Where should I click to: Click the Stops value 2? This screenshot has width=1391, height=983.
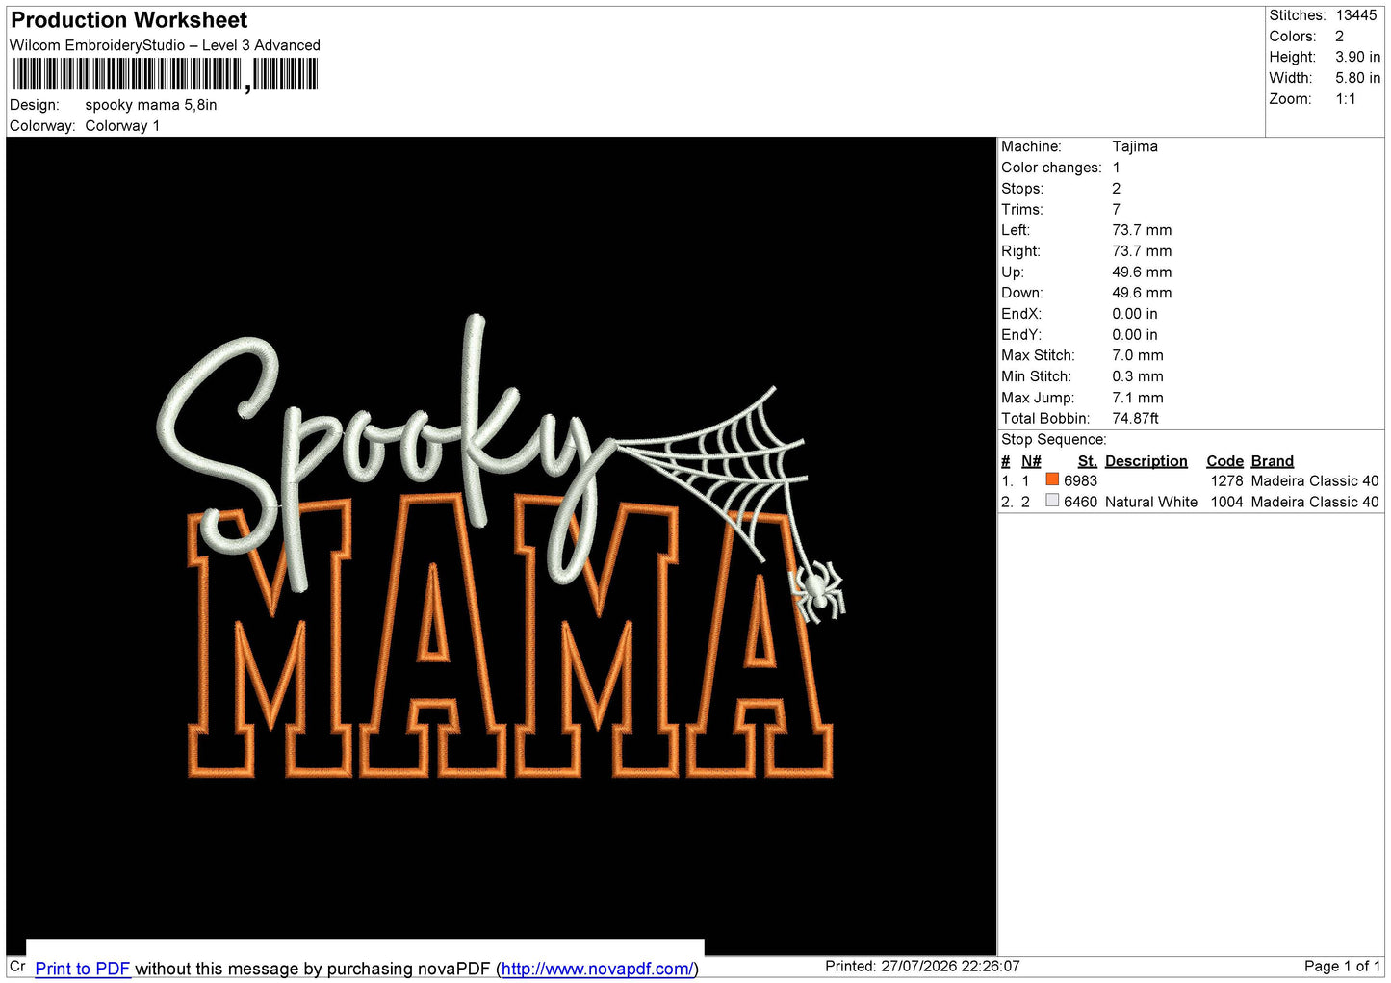click(x=1117, y=189)
